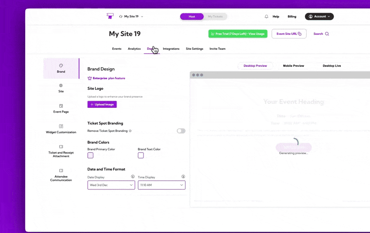Open Attendee Communication icon in sidebar
The width and height of the screenshot is (370, 233).
coord(61,171)
